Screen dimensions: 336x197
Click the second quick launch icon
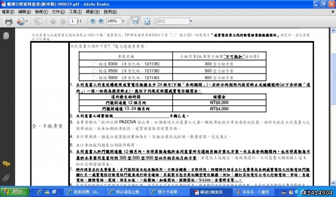pos(47,192)
